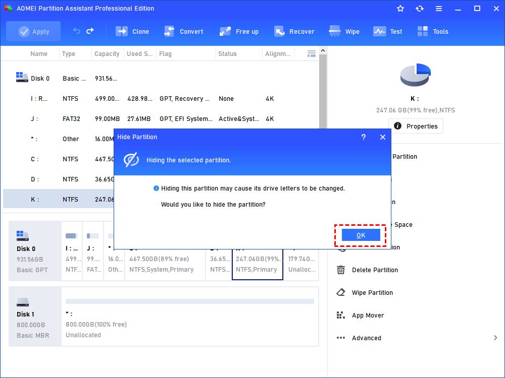The image size is (505, 378).
Task: Sort by Status column header
Action: point(227,54)
